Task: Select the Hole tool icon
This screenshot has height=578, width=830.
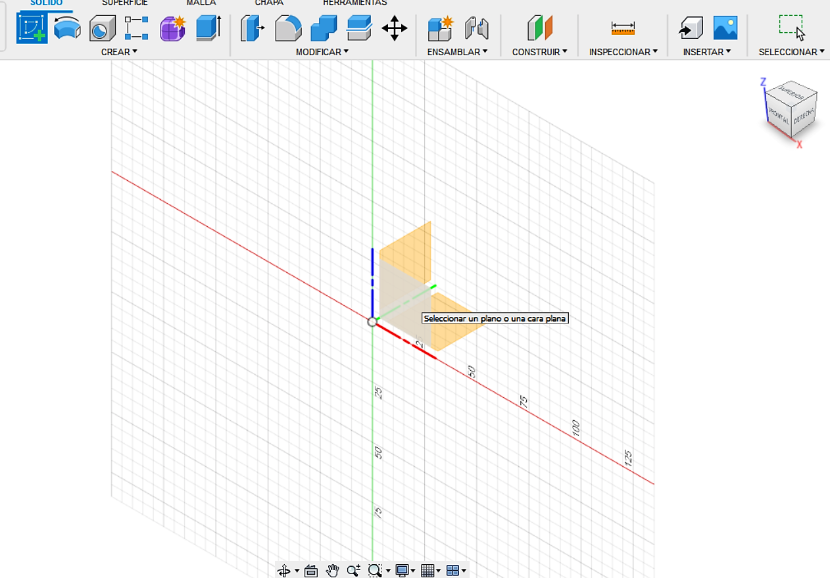Action: 102,29
